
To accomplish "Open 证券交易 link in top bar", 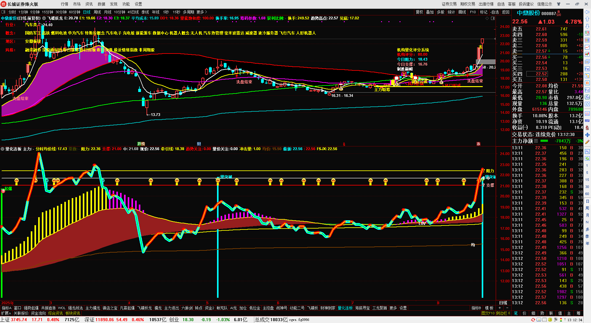I will [449, 4].
